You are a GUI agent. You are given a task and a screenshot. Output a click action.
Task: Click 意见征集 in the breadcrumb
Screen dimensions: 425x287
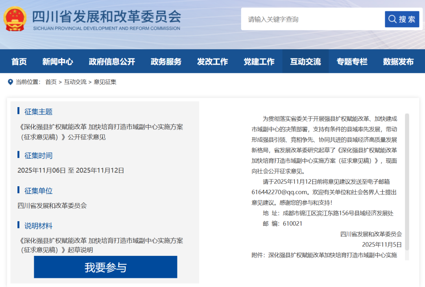pyautogui.click(x=105, y=82)
